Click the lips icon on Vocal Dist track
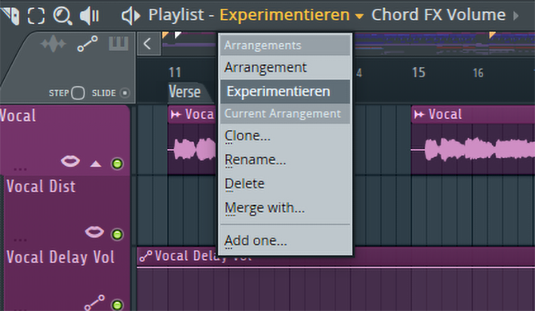Viewport: 535px width, 311px height. click(x=94, y=232)
